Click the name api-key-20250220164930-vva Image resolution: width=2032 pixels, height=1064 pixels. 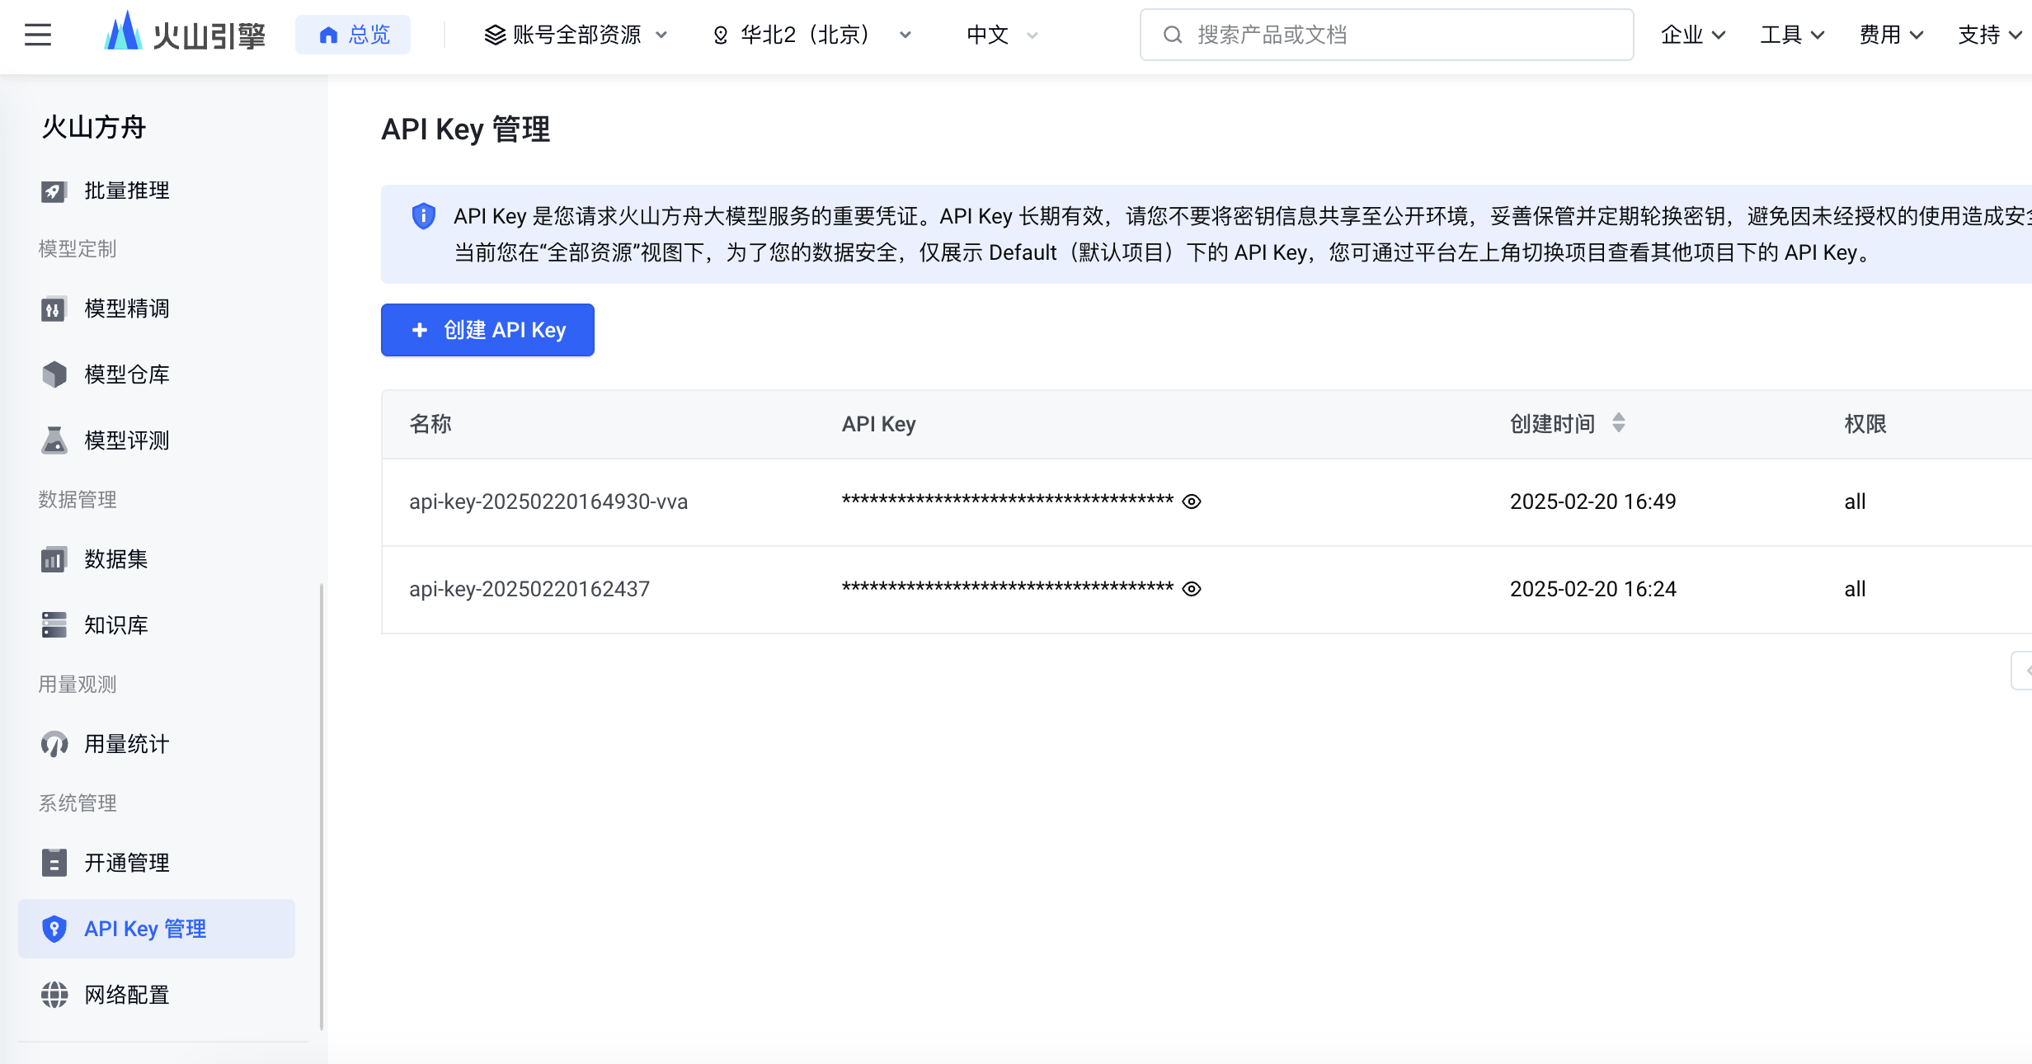(x=548, y=501)
